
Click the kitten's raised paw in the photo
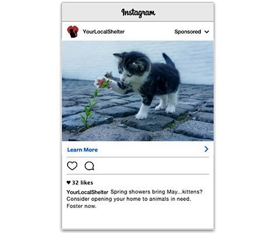coord(101,82)
